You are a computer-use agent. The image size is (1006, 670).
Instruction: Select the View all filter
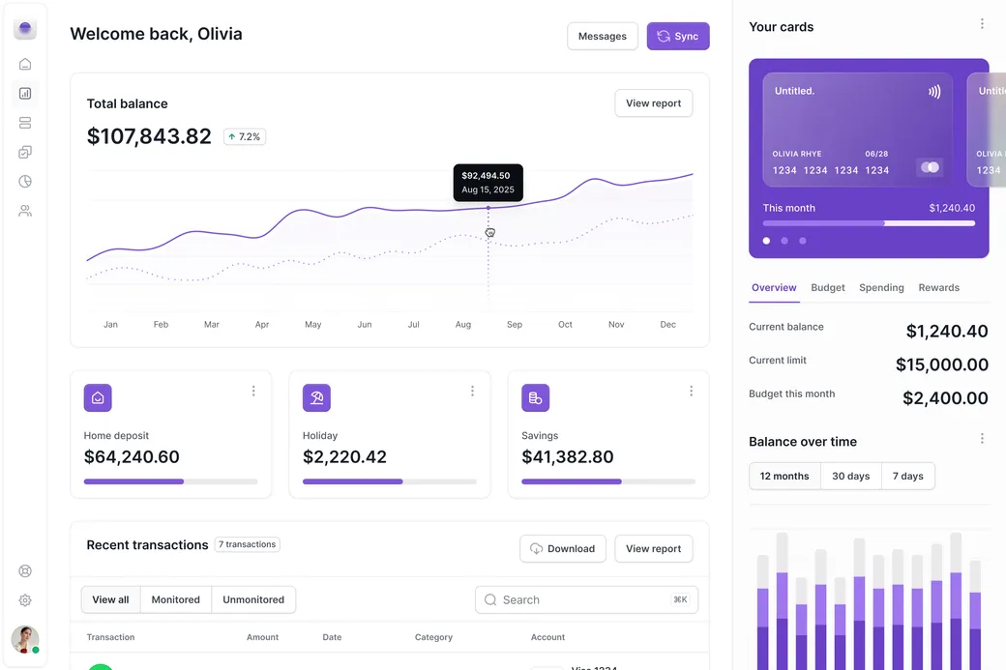click(x=110, y=599)
